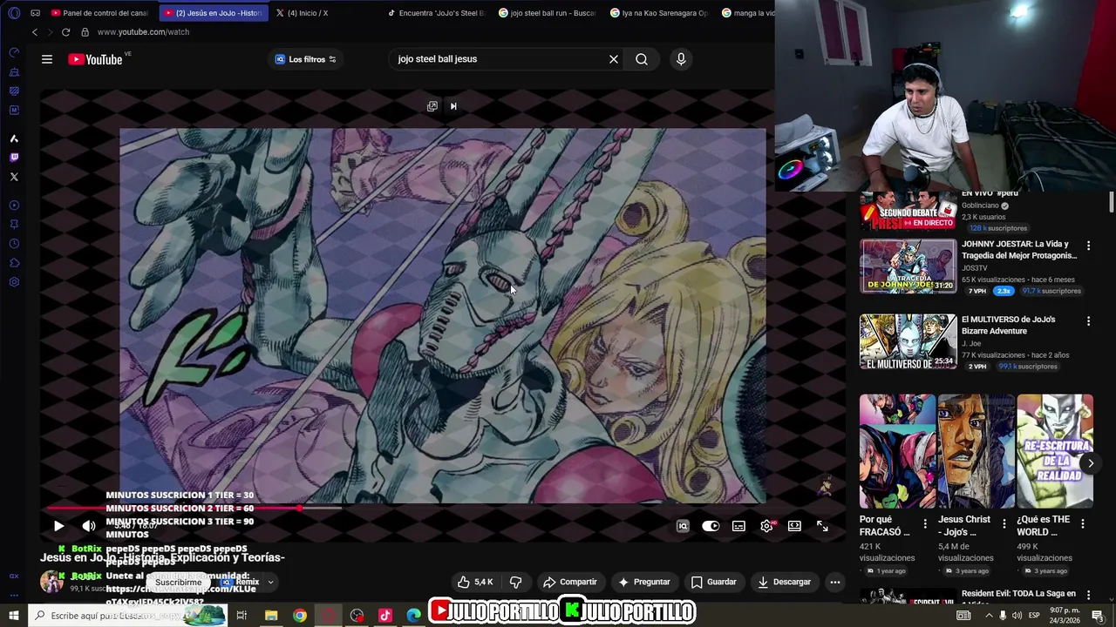The image size is (1116, 627).
Task: Open Opera menu logo
Action: (14, 13)
